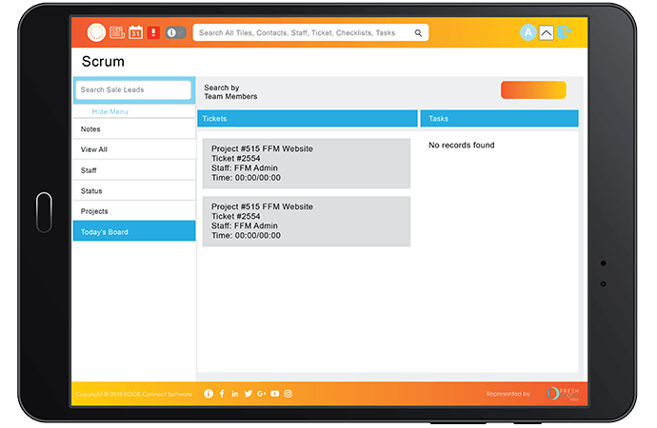Click the round company logo in header
Image resolution: width=657 pixels, height=428 pixels.
96,32
